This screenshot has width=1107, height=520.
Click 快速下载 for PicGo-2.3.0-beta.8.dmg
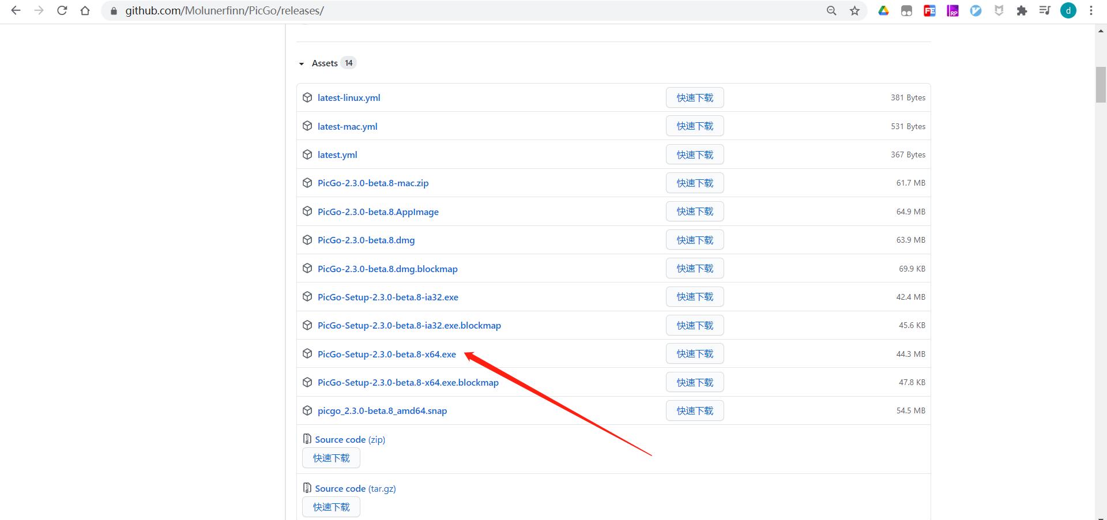[x=695, y=240]
